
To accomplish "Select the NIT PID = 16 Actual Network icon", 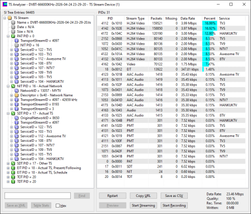I will (x=13, y=86).
